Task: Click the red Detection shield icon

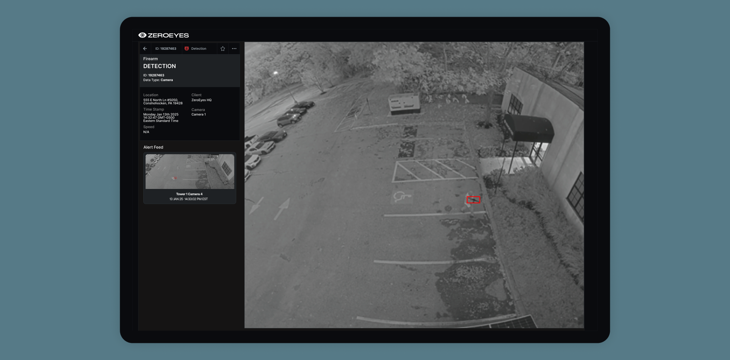Action: click(187, 49)
